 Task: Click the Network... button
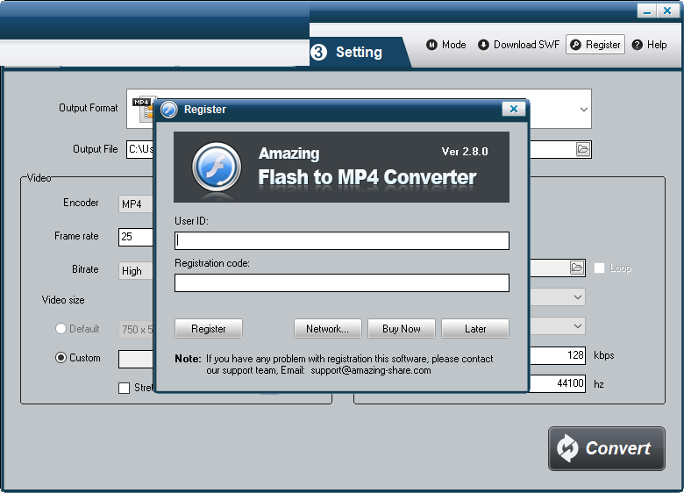327,329
